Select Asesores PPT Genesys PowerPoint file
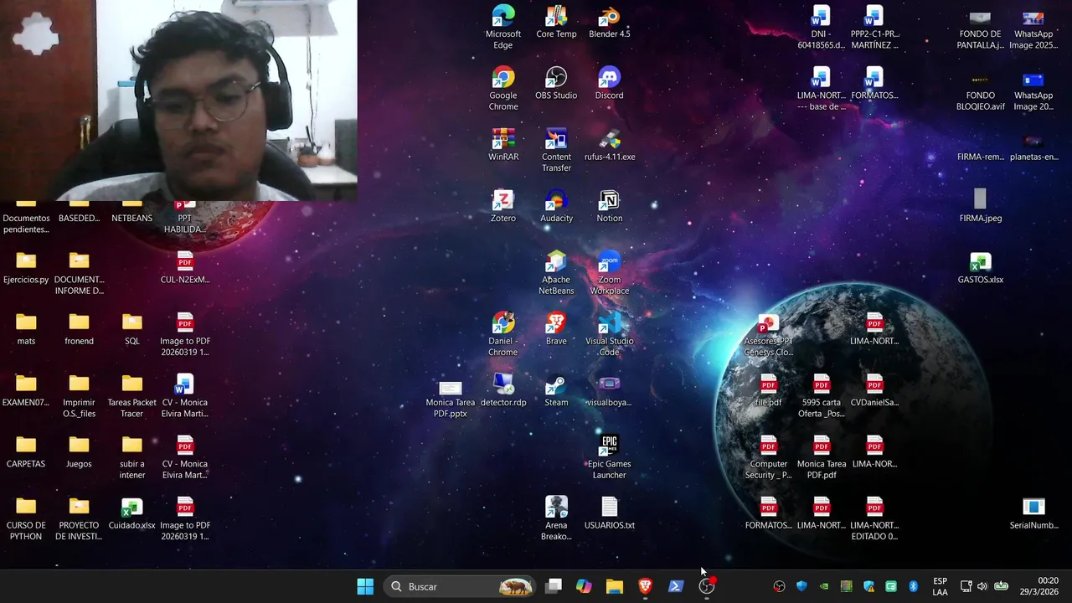 pos(768,333)
